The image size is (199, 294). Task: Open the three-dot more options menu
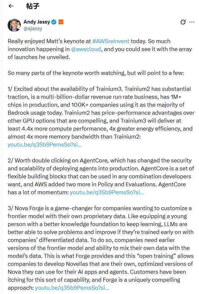(x=192, y=22)
